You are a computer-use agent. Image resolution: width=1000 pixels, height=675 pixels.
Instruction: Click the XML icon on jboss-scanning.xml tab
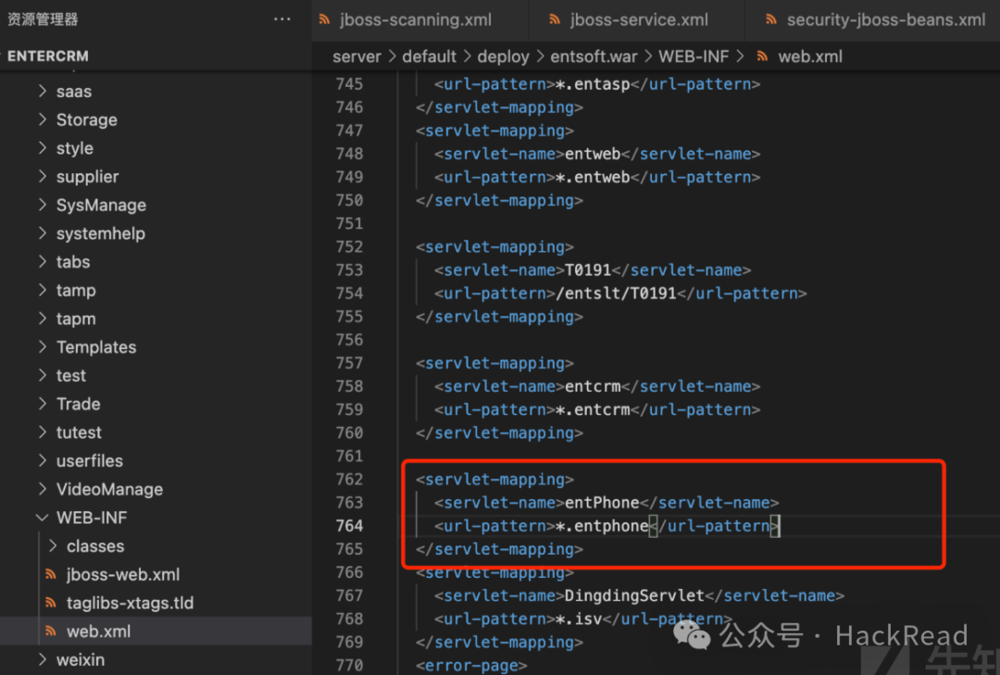click(x=325, y=19)
